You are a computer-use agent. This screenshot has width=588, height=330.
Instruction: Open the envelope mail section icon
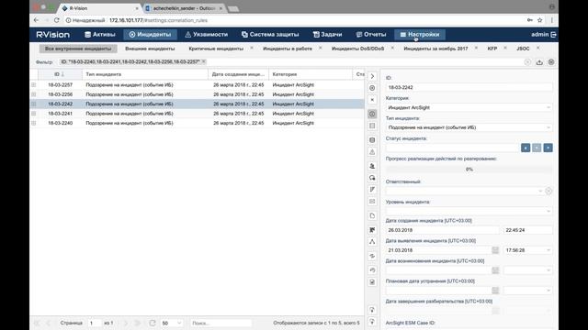pos(372,202)
